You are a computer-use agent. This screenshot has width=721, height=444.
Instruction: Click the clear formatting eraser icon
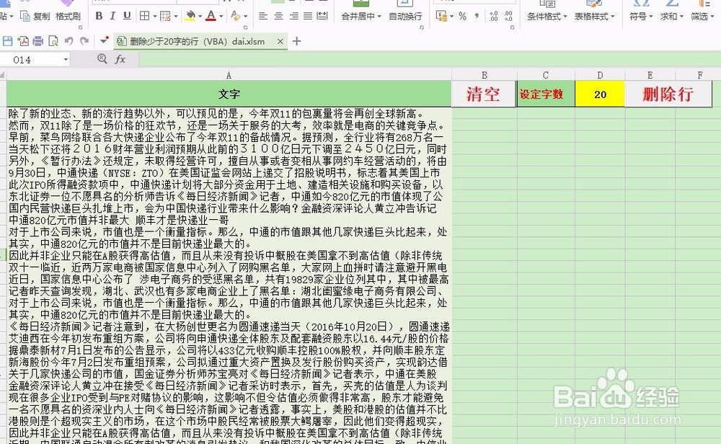coord(236,16)
